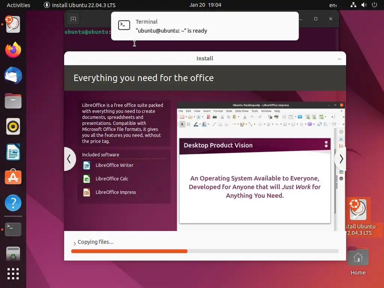The width and height of the screenshot is (384, 288).
Task: Click the LibreOffice Writer label
Action: (114, 165)
